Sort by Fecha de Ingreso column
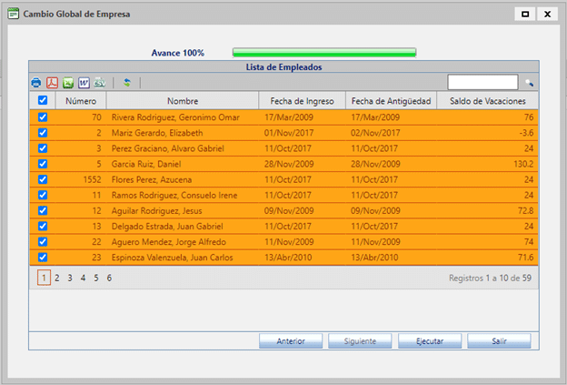The image size is (567, 385). tap(302, 101)
